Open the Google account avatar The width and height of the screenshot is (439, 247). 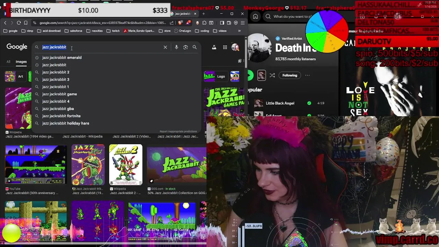click(235, 47)
